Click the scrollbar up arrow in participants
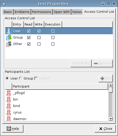Image resolution: width=118 pixels, height=136 pixels. point(111,85)
